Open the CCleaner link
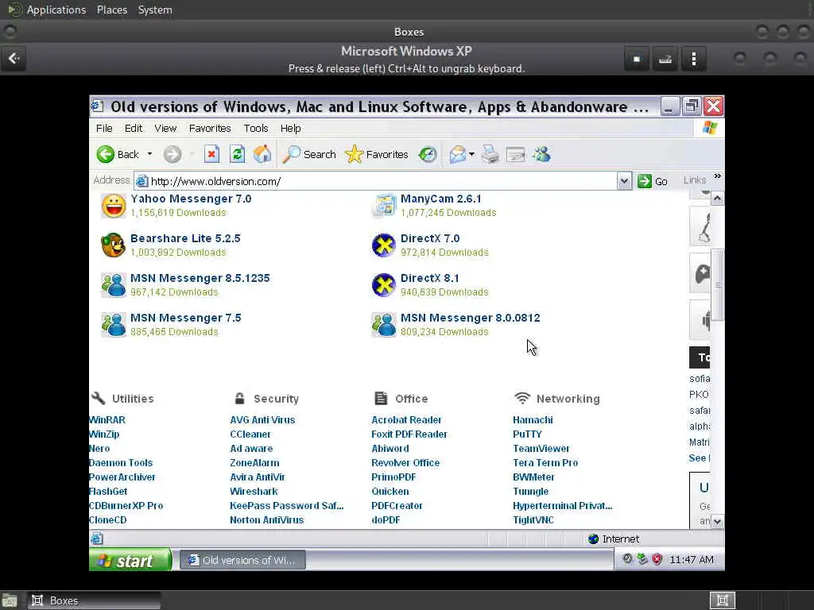The image size is (814, 610). coord(250,434)
